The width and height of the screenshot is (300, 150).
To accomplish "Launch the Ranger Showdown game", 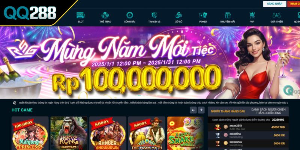I will [108, 133].
